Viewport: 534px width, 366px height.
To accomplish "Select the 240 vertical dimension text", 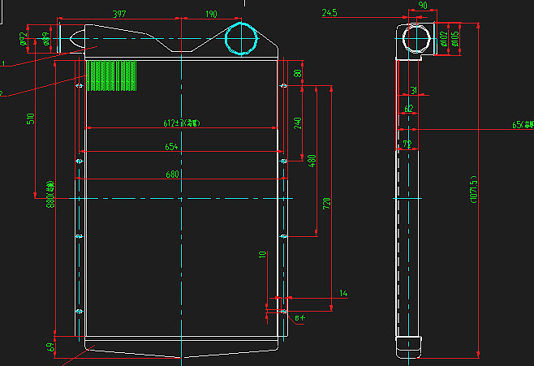I will pos(298,123).
